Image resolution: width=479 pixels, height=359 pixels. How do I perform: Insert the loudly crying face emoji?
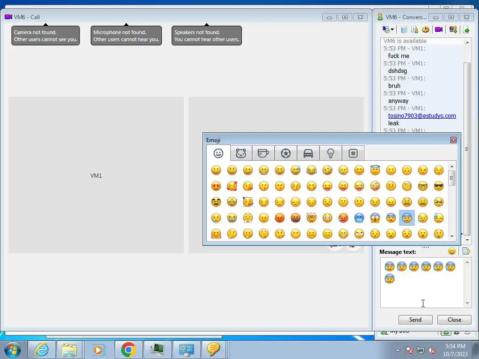tap(232, 218)
